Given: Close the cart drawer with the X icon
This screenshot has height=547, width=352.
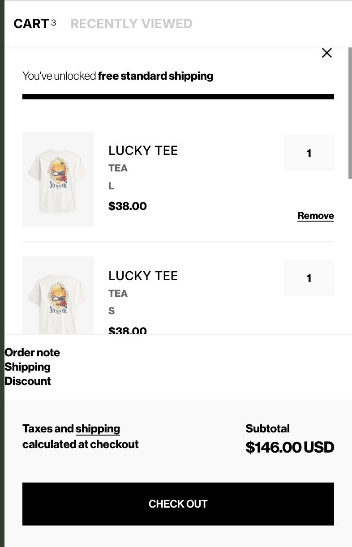Looking at the screenshot, I should (x=327, y=53).
